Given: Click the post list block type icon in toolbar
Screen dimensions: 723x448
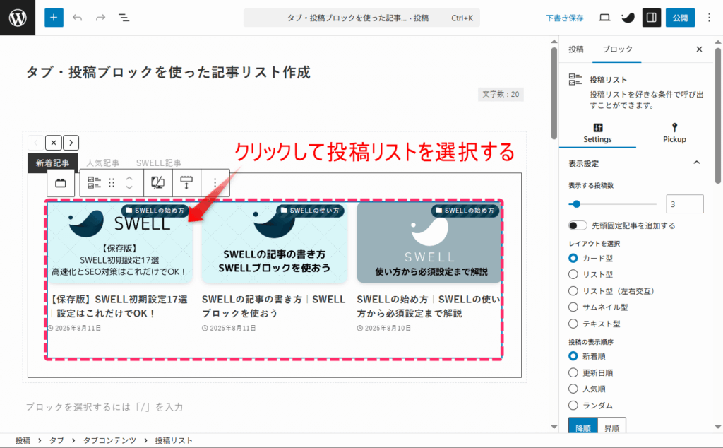Looking at the screenshot, I should (x=94, y=183).
